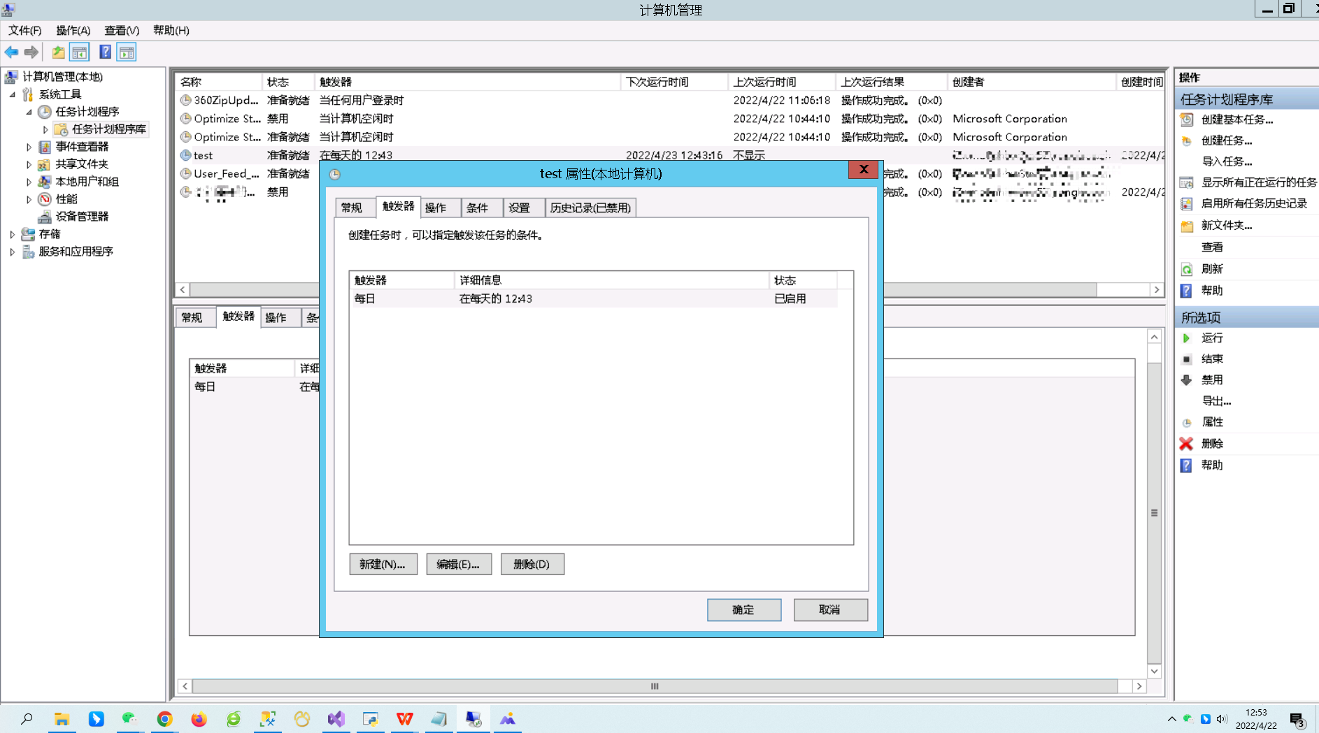This screenshot has width=1319, height=733.
Task: Open Chrome from the taskbar
Action: (x=165, y=718)
